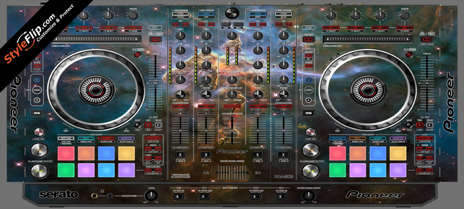Click the left deck SHIFT button
This screenshot has width=464, height=209.
coord(37,113)
